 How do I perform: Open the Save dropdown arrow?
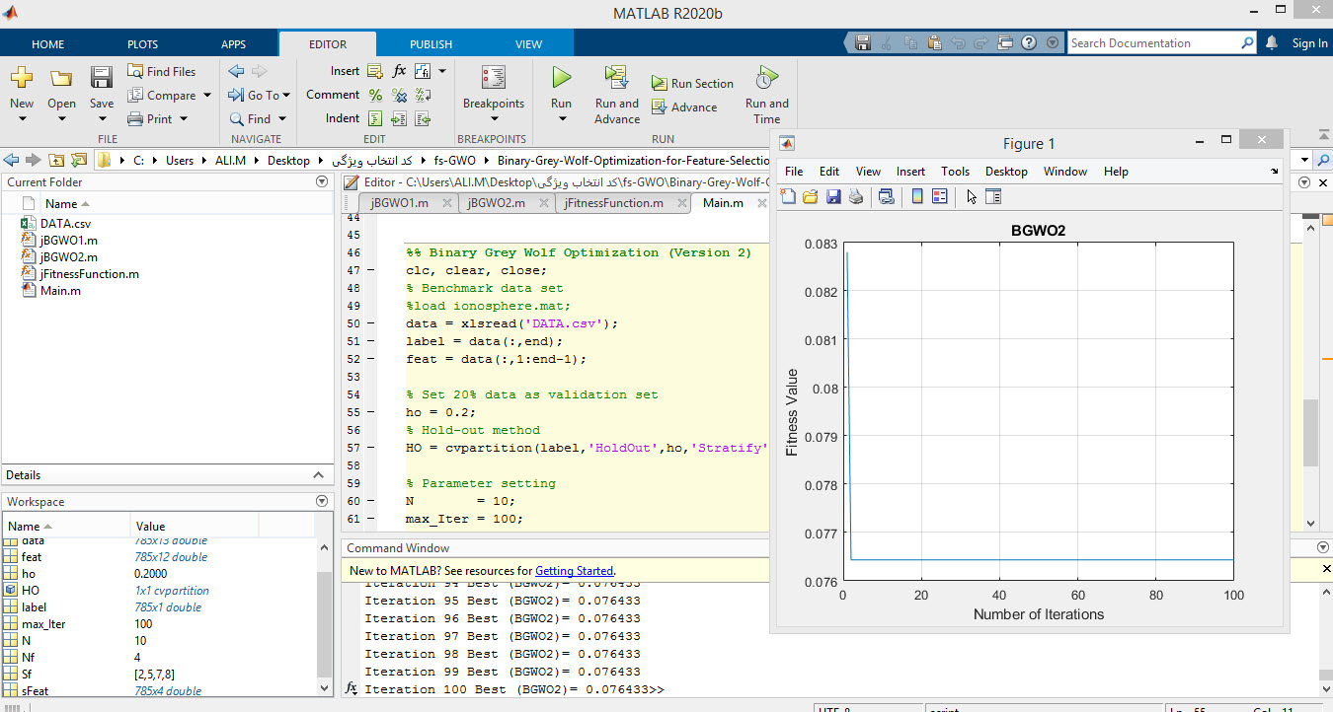102,119
